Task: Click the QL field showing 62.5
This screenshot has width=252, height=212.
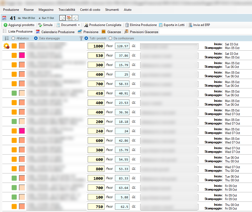Action: click(x=122, y=206)
